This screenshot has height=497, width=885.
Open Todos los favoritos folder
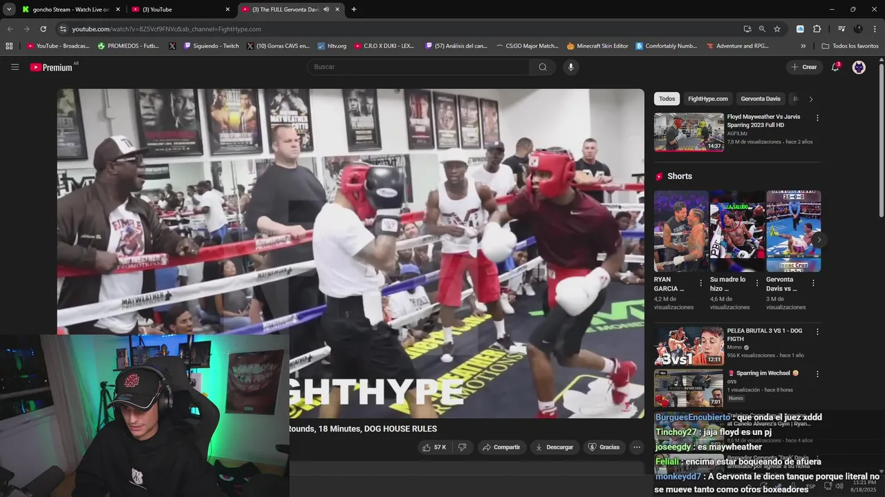(850, 46)
